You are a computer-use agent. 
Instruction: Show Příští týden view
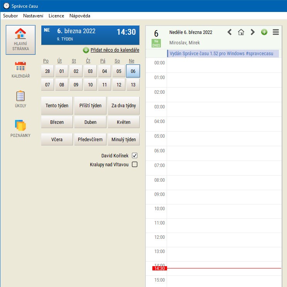point(90,106)
